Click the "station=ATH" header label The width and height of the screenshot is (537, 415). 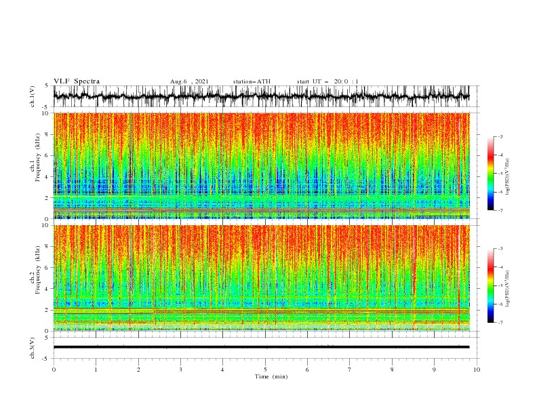click(x=252, y=81)
